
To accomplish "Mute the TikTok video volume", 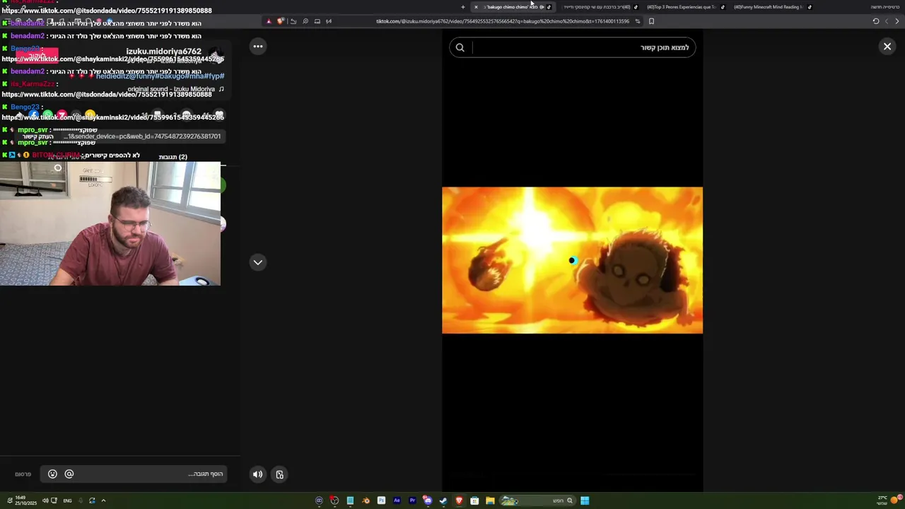I will pos(258,474).
